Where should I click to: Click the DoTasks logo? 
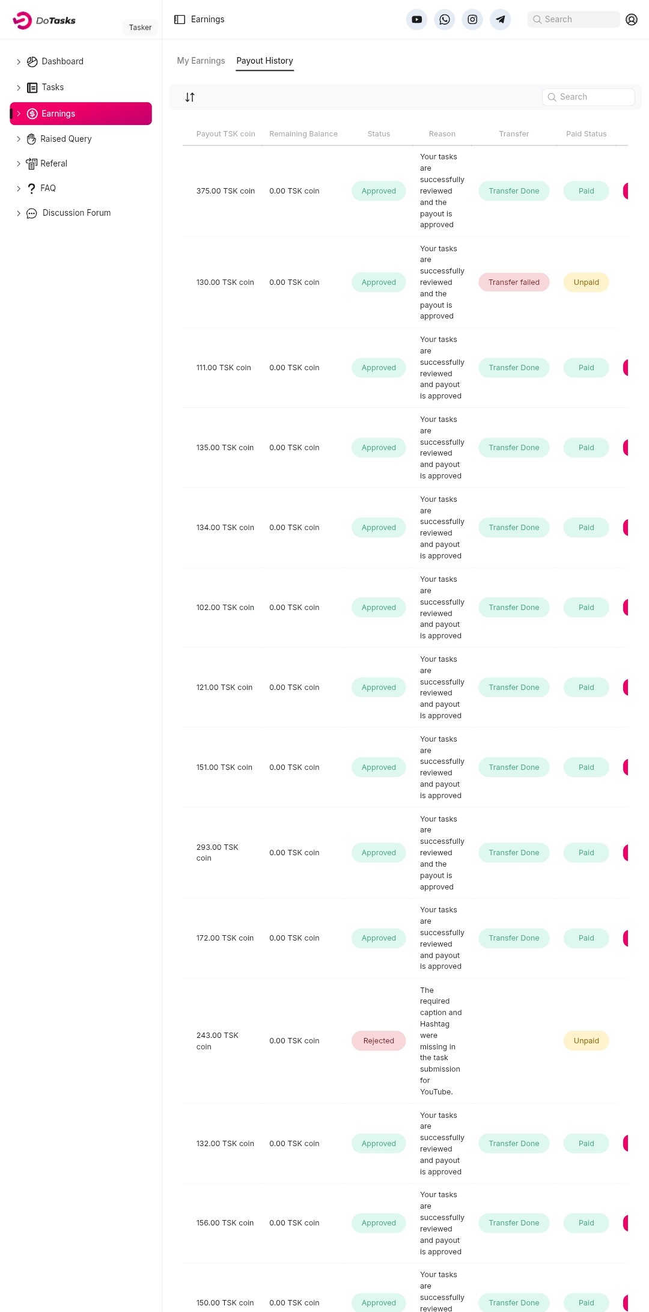[x=44, y=20]
